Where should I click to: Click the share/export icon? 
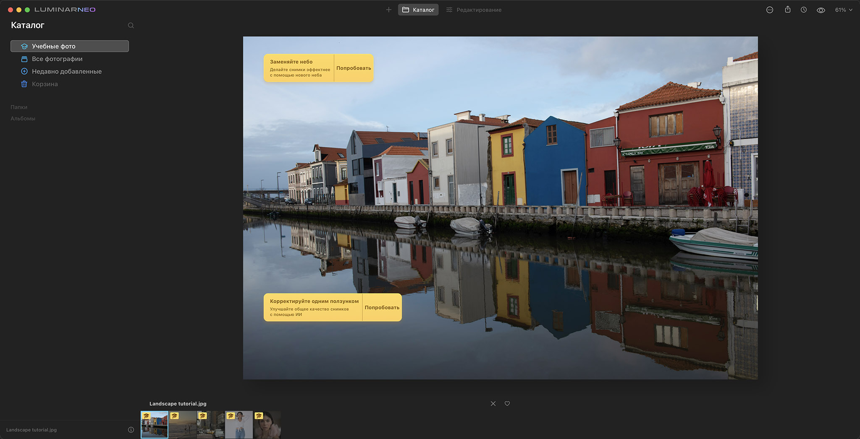pos(787,9)
